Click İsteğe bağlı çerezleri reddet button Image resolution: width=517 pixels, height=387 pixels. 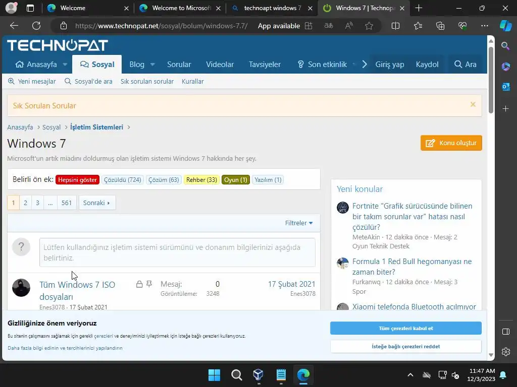(405, 346)
